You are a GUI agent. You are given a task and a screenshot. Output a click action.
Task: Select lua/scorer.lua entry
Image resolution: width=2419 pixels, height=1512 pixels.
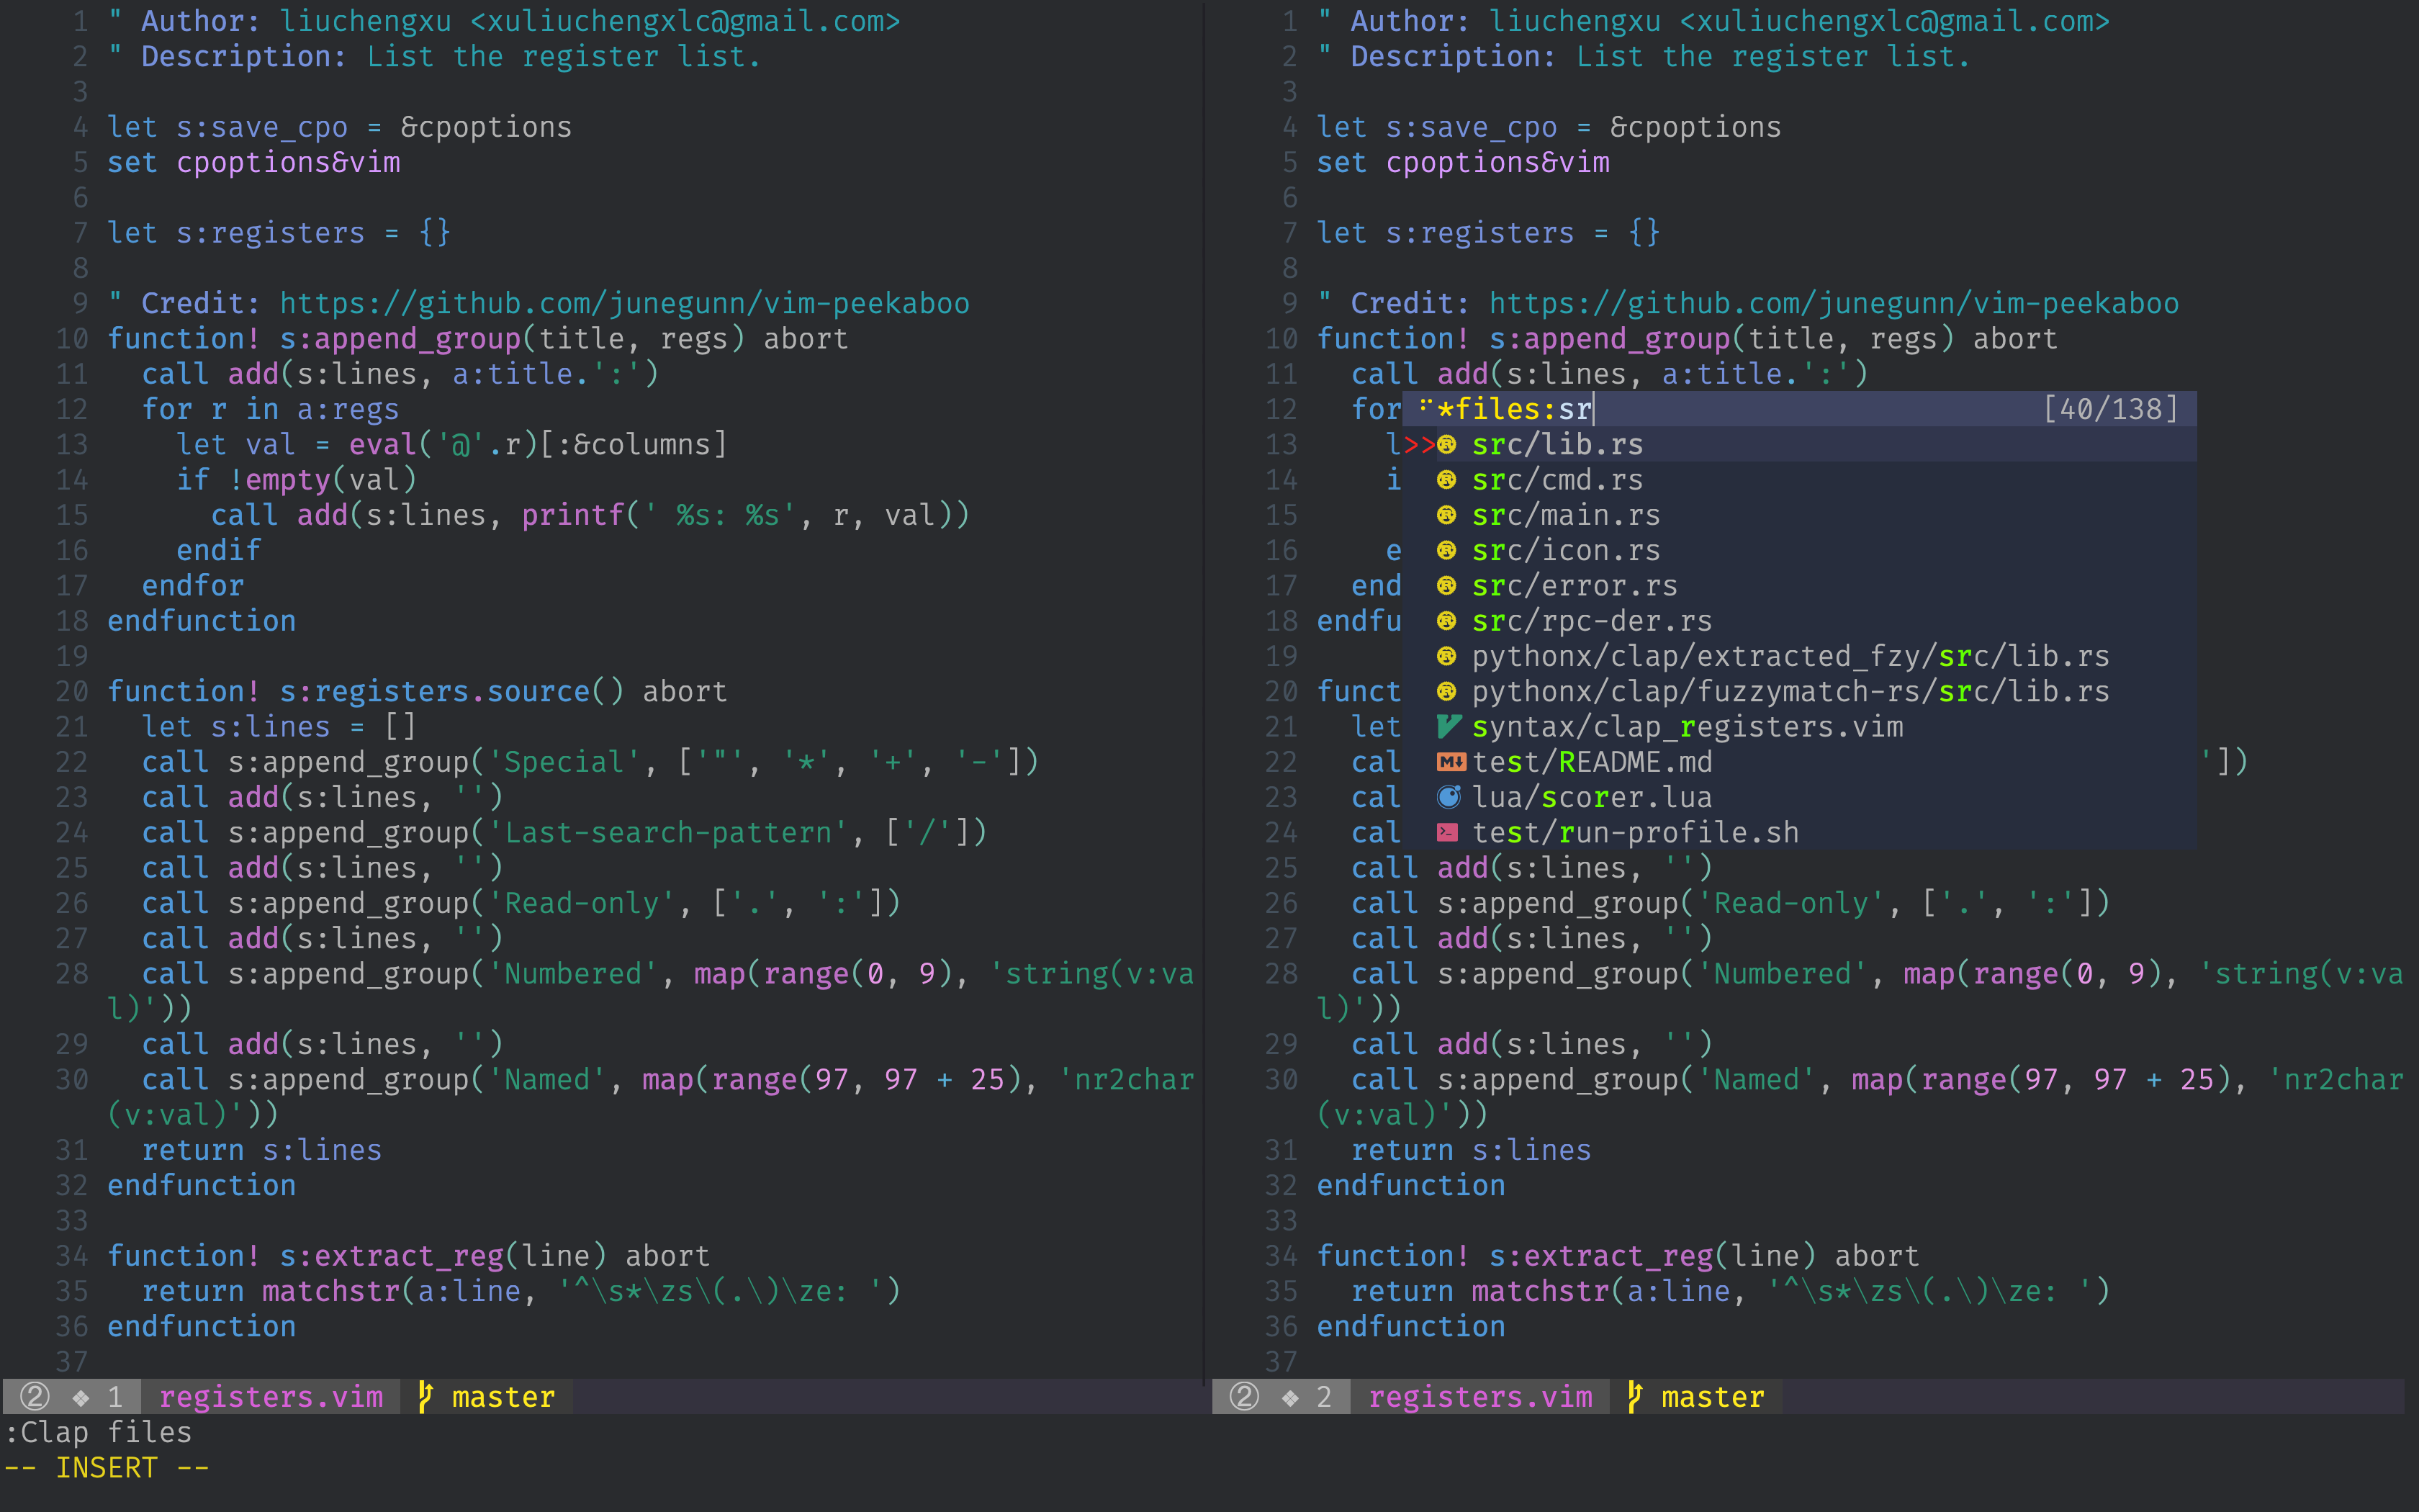coord(1799,798)
